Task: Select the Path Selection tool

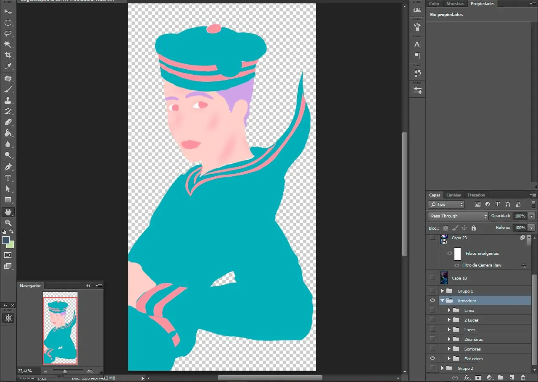Action: click(x=8, y=189)
